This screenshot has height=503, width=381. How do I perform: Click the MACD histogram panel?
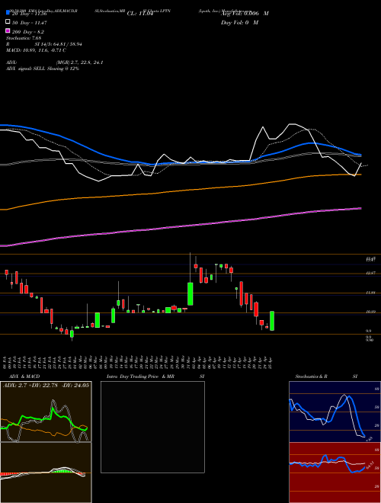[x=46, y=473]
